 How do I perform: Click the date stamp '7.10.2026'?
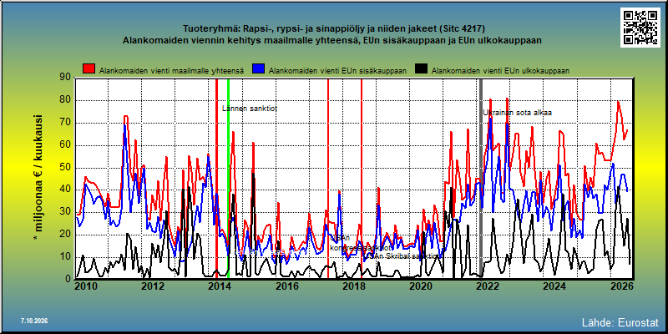click(x=33, y=321)
